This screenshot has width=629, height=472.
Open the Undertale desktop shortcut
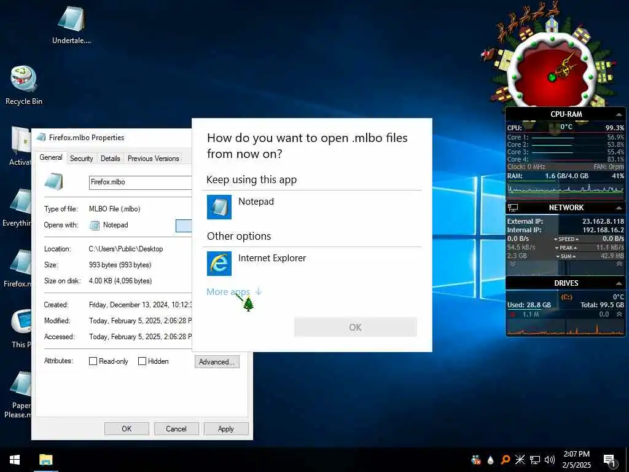(71, 25)
